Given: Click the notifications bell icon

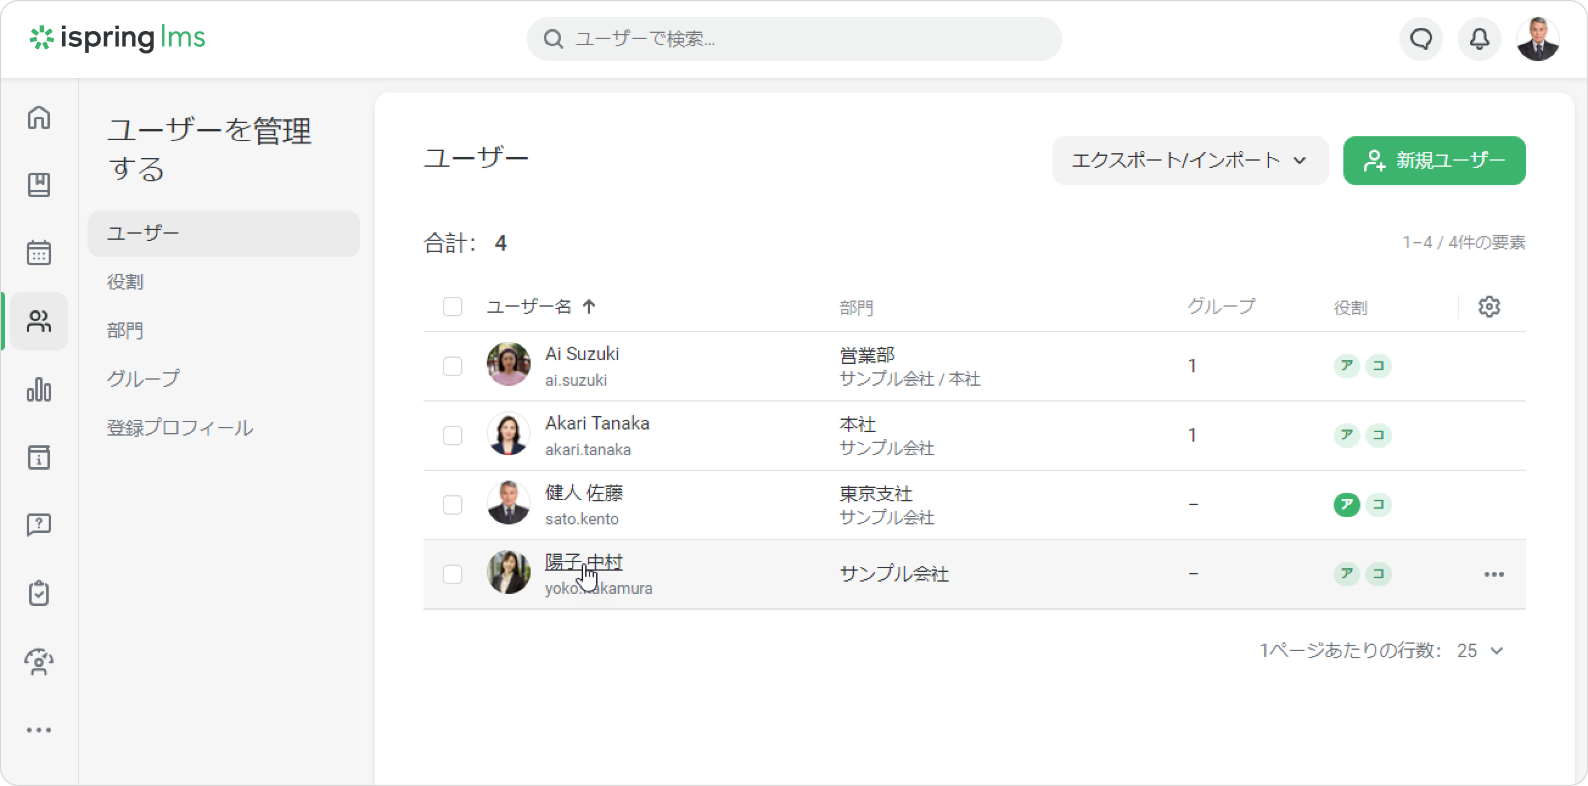Looking at the screenshot, I should 1480,39.
